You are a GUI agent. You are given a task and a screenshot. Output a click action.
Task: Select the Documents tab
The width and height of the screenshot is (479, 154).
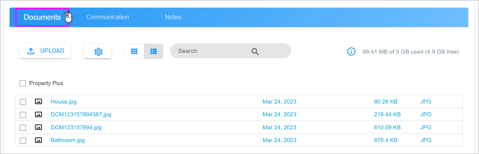click(42, 17)
